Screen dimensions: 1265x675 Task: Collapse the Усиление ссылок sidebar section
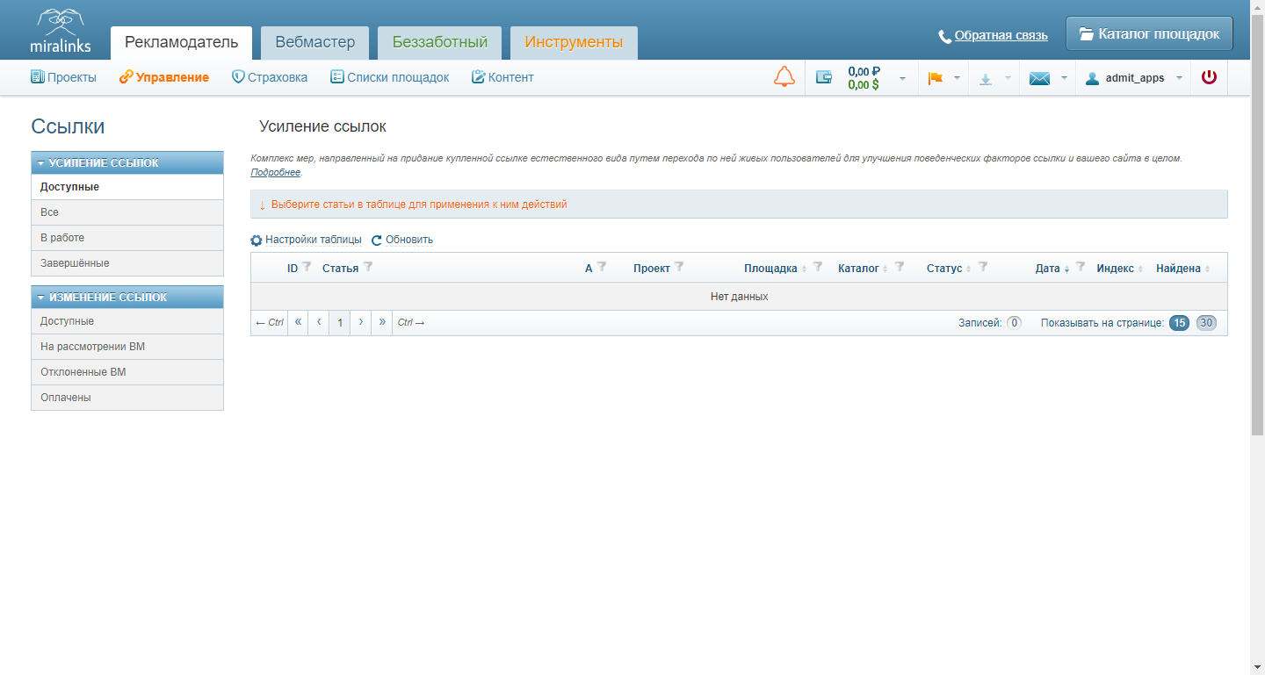point(127,163)
